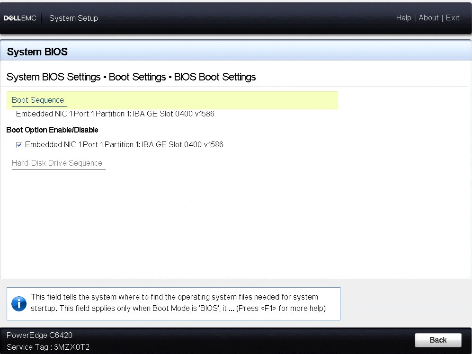Click Boot Settings in the breadcrumb
This screenshot has width=472, height=354.
(x=137, y=77)
